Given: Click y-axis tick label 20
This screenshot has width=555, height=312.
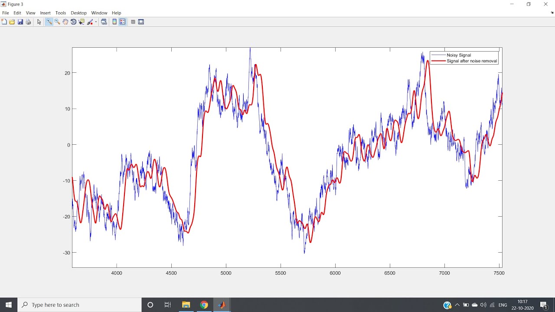Looking at the screenshot, I should [x=67, y=73].
